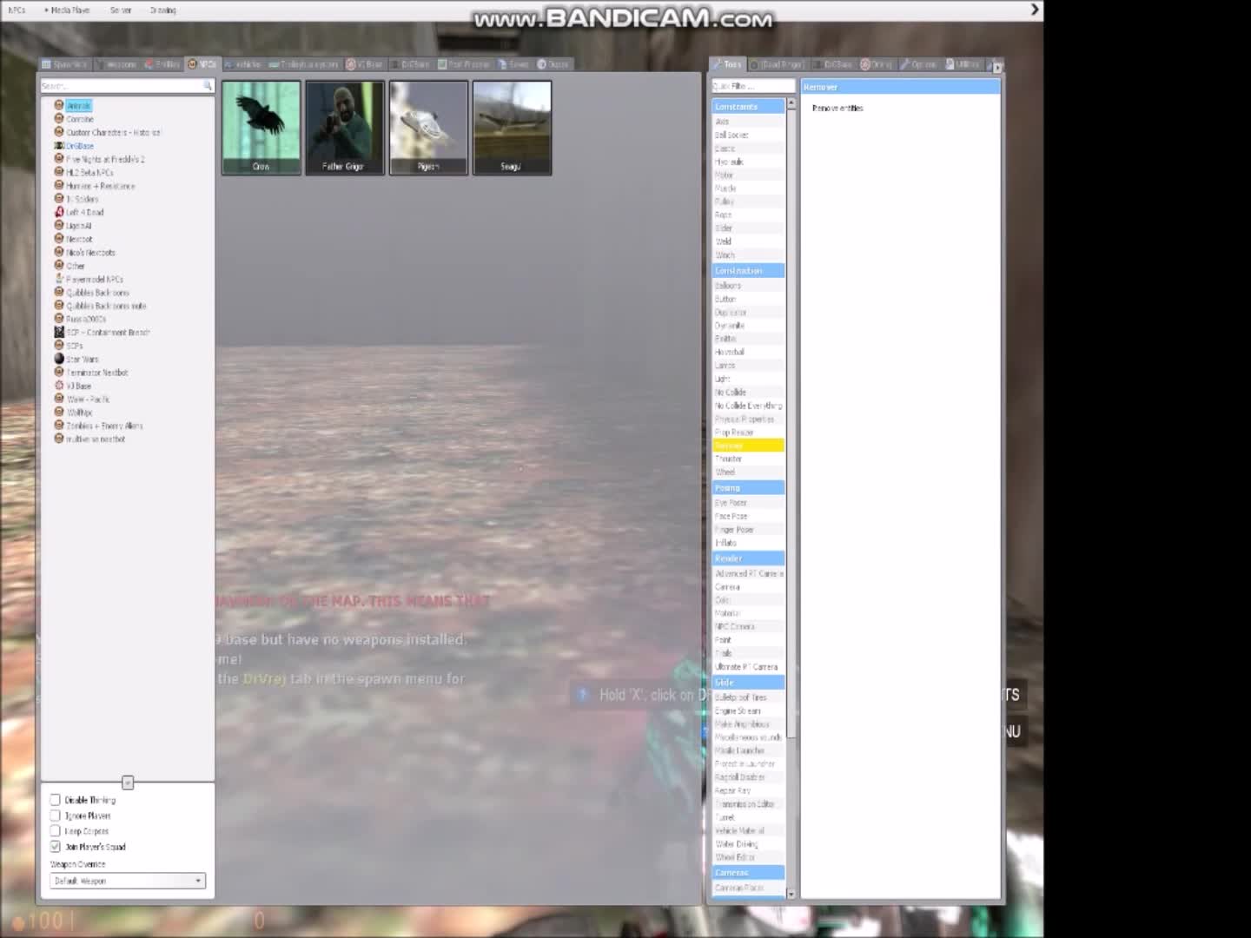Click the Other category icon
The width and height of the screenshot is (1251, 938).
coord(59,266)
